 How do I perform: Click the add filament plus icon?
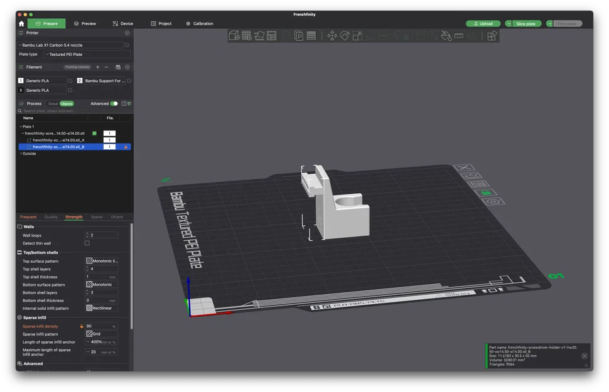pyautogui.click(x=97, y=67)
